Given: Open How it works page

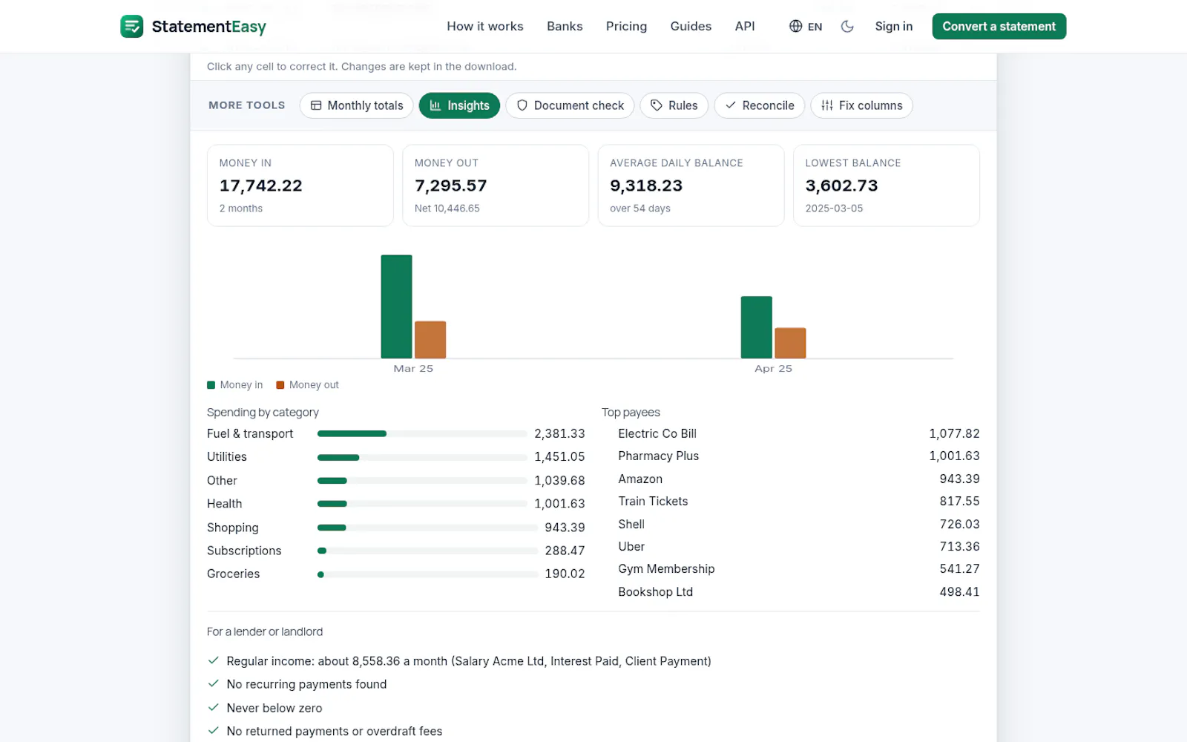Looking at the screenshot, I should click(484, 26).
